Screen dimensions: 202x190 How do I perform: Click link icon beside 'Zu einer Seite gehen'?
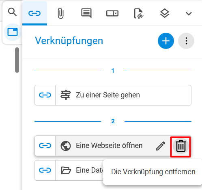pyautogui.click(x=45, y=95)
